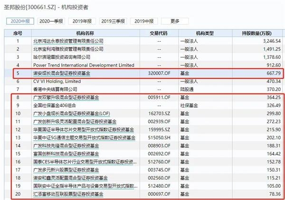
Task: Open the 2019中报 tab
Action: (x=144, y=21)
